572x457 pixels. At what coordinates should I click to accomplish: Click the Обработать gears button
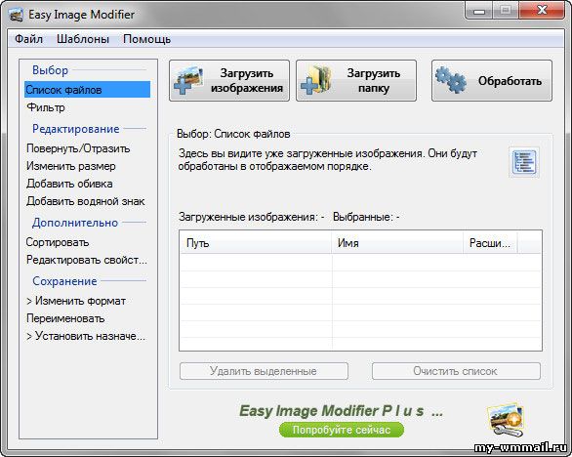492,81
